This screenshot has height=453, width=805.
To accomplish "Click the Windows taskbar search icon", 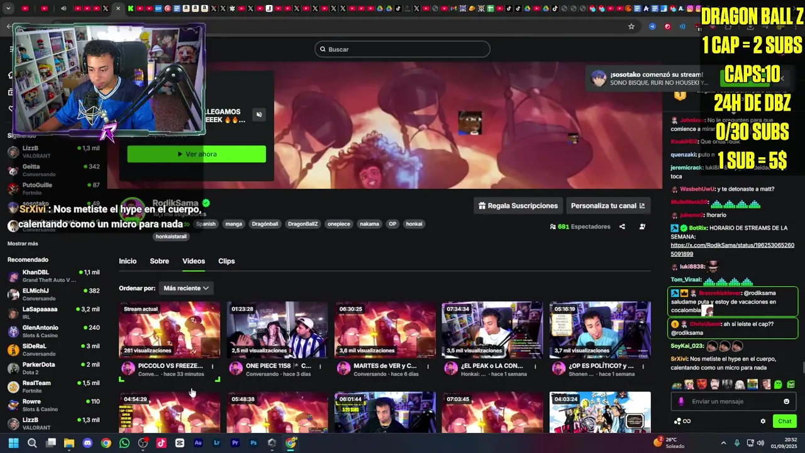I will point(32,443).
